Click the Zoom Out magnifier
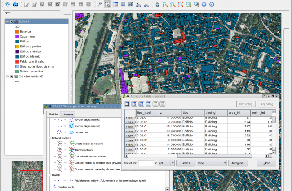This screenshot has height=191, width=292. pyautogui.click(x=173, y=4)
